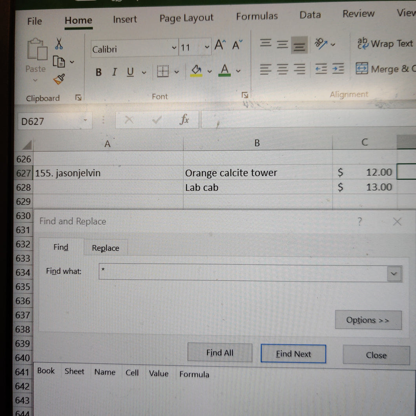
Task: Open the Data tab
Action: (310, 15)
